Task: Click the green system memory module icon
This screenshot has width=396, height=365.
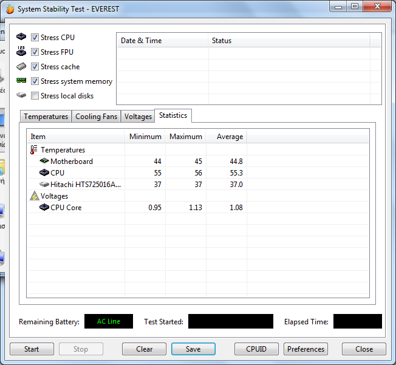Action: (21, 81)
